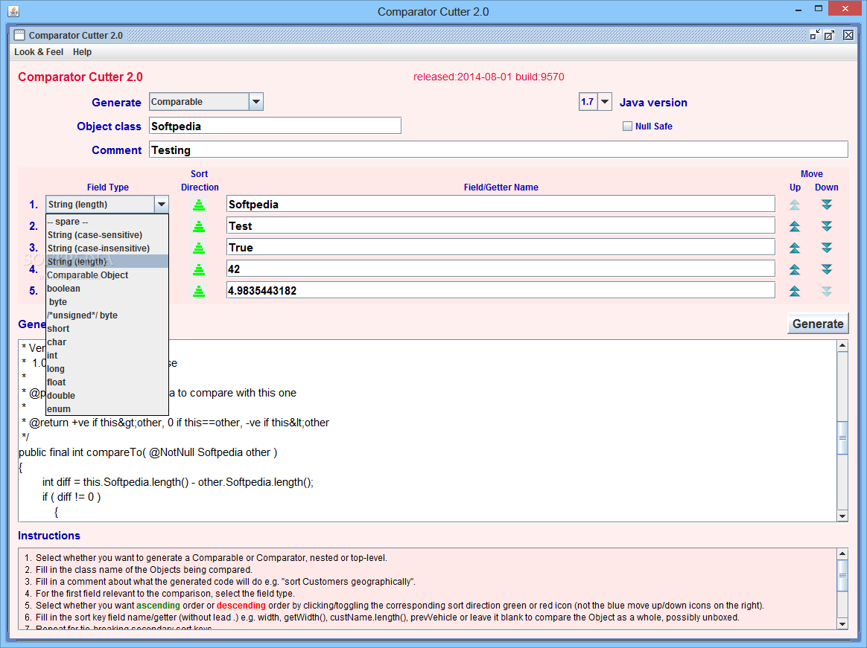Click the field name input containing 42
Viewport: 867px width, 648px height.
[501, 269]
